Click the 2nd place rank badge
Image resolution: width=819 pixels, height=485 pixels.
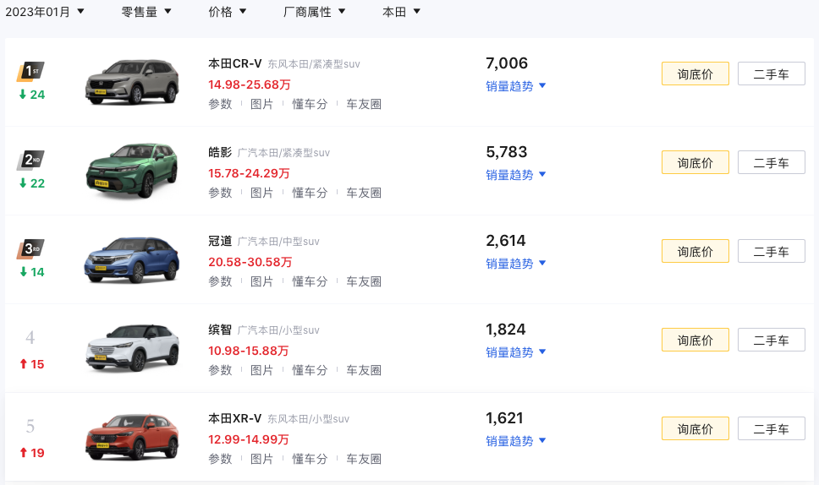(30, 160)
